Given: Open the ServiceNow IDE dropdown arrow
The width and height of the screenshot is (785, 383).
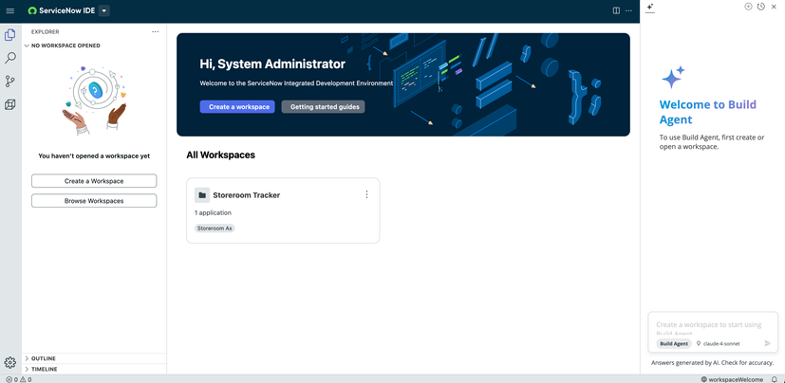Looking at the screenshot, I should (x=103, y=11).
